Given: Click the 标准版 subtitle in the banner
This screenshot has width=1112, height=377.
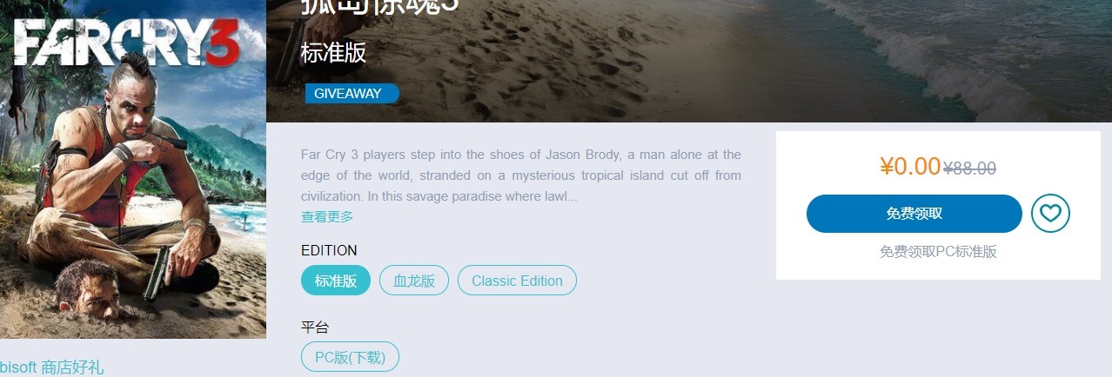Looking at the screenshot, I should [x=333, y=52].
